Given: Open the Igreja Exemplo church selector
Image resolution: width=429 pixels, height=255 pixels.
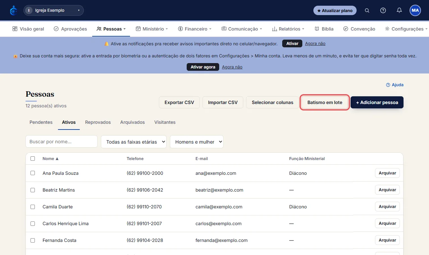Looking at the screenshot, I should (x=54, y=10).
